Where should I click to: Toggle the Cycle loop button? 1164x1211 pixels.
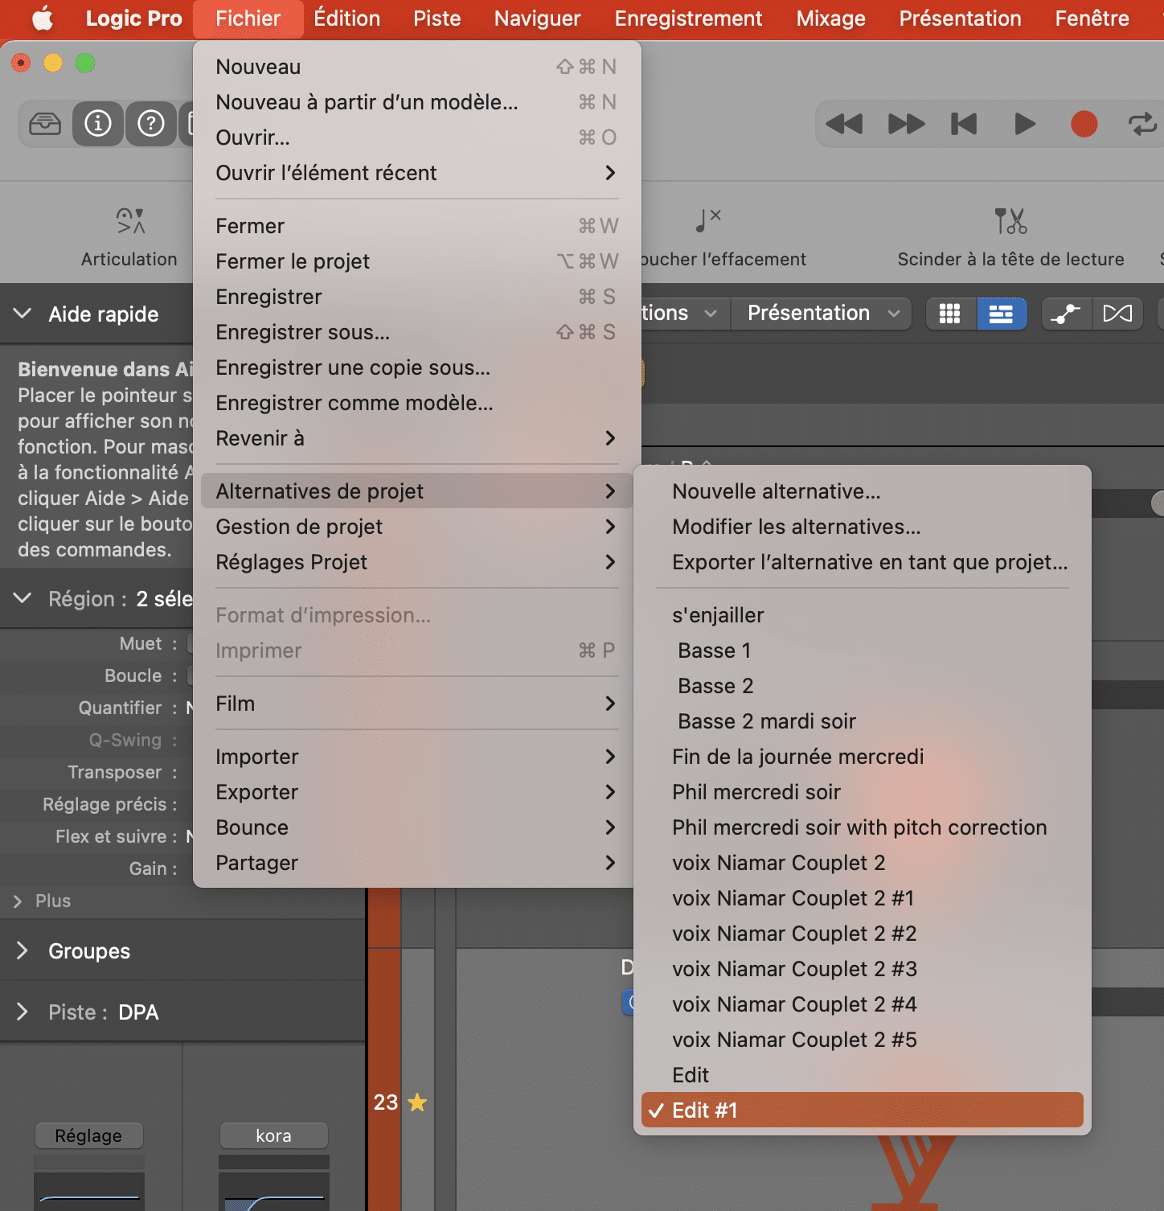tap(1142, 124)
